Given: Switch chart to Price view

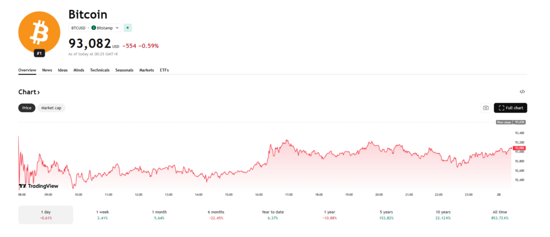Looking at the screenshot, I should click(26, 108).
